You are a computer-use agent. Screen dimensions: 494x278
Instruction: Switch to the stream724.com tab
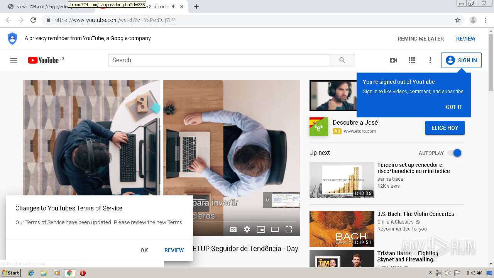tap(48, 7)
